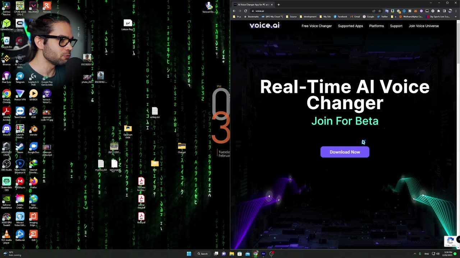The width and height of the screenshot is (460, 258).
Task: Select the iCUE desktop shortcut
Action: point(33,113)
